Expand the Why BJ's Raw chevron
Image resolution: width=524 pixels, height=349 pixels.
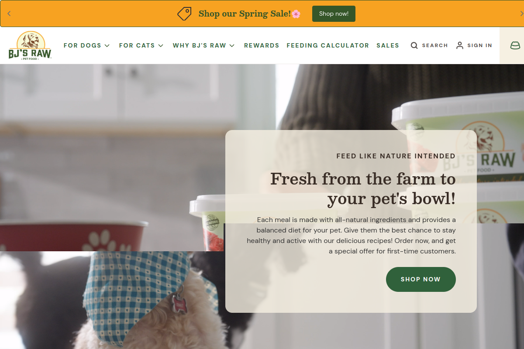pos(232,45)
